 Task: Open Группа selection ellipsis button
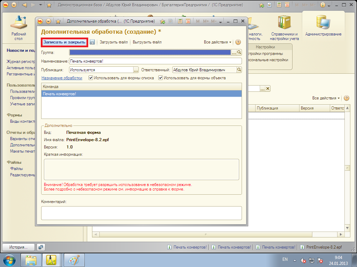pos(234,52)
